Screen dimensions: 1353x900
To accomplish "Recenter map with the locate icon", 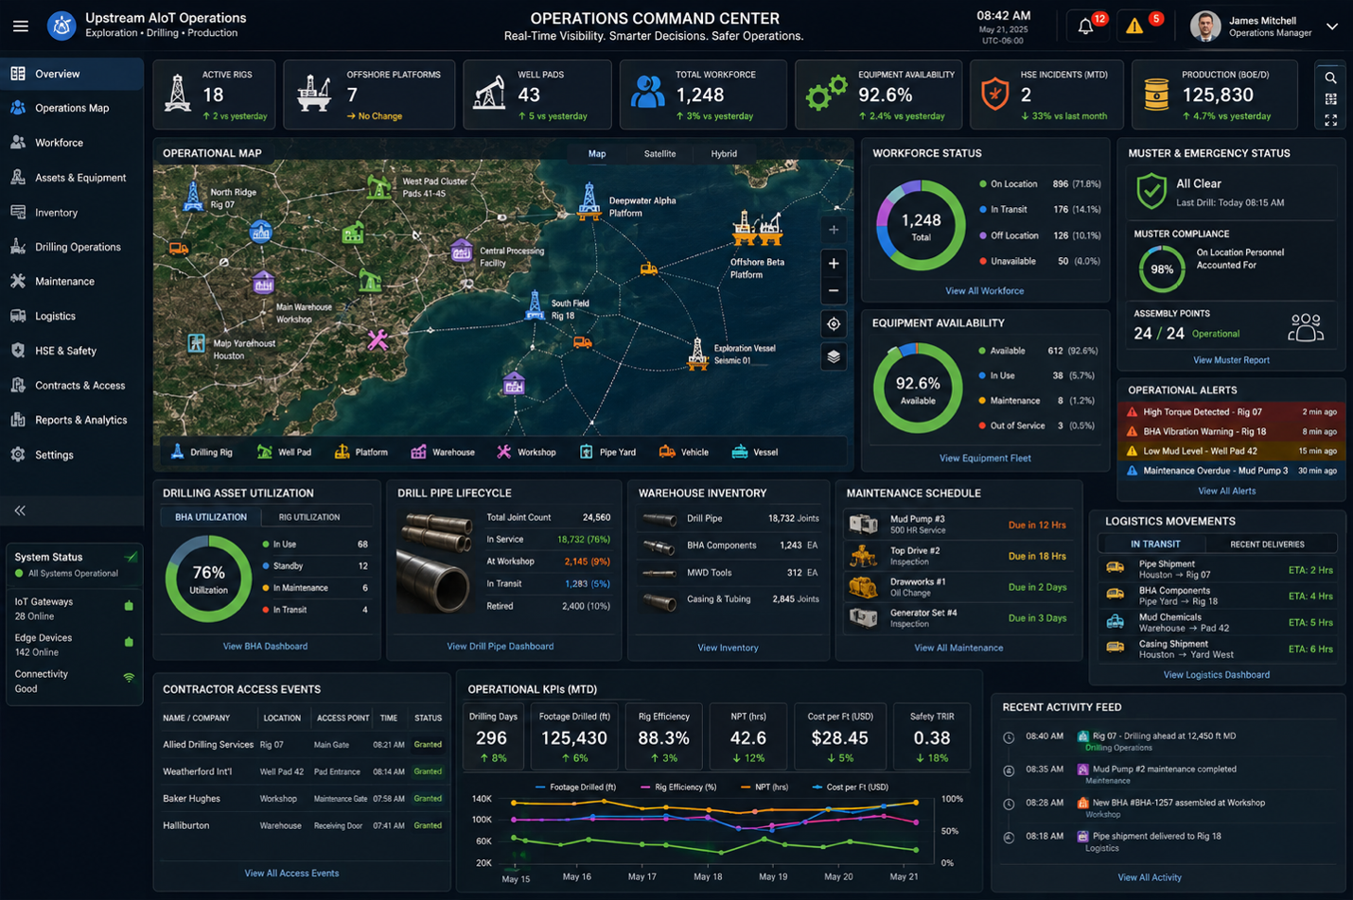I will [834, 324].
